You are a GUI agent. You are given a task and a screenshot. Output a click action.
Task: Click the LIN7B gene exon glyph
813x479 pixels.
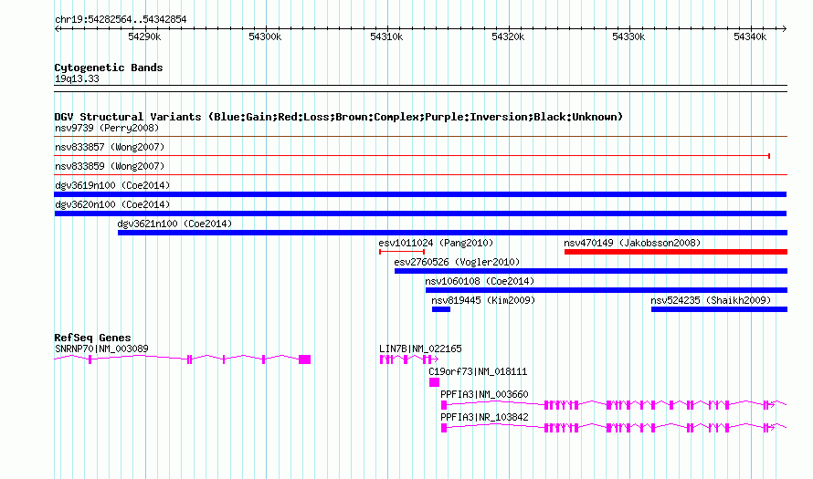[x=408, y=359]
